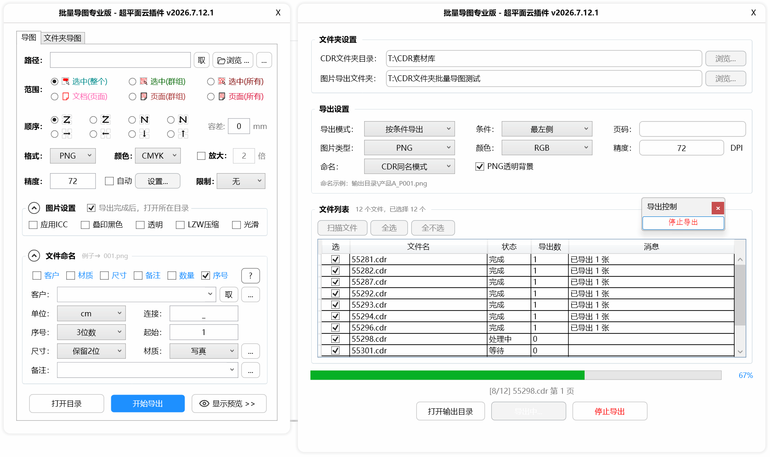The height and width of the screenshot is (457, 770).
Task: Open the 单位 cm dropdown
Action: pyautogui.click(x=91, y=313)
